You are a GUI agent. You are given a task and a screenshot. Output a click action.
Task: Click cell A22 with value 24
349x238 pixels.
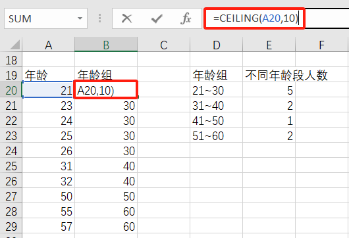pyautogui.click(x=49, y=120)
